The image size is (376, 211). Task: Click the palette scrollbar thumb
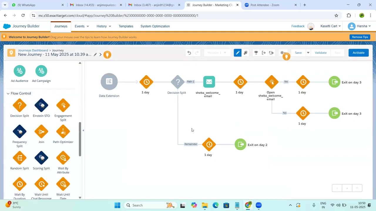[80, 139]
